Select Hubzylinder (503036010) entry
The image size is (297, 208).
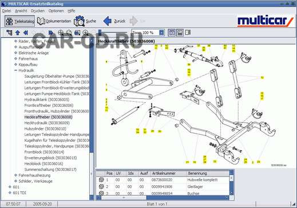point(45,129)
